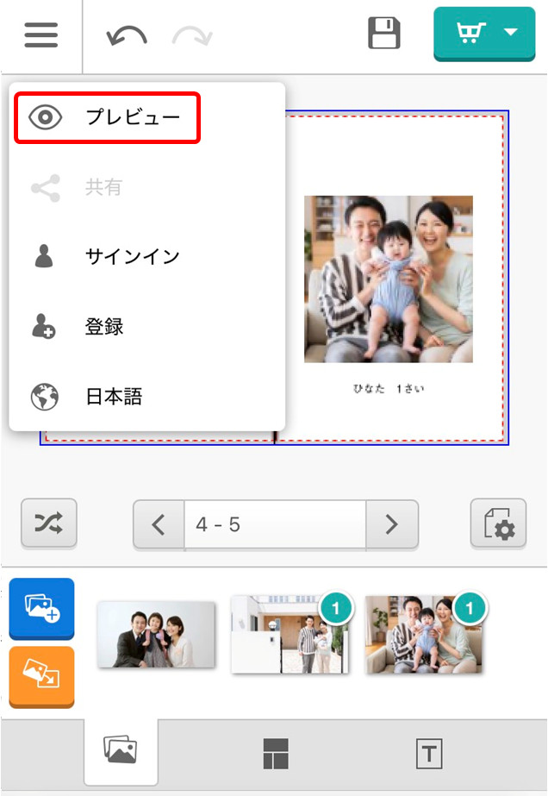The image size is (548, 796).
Task: Go to previous page spread
Action: [x=159, y=524]
